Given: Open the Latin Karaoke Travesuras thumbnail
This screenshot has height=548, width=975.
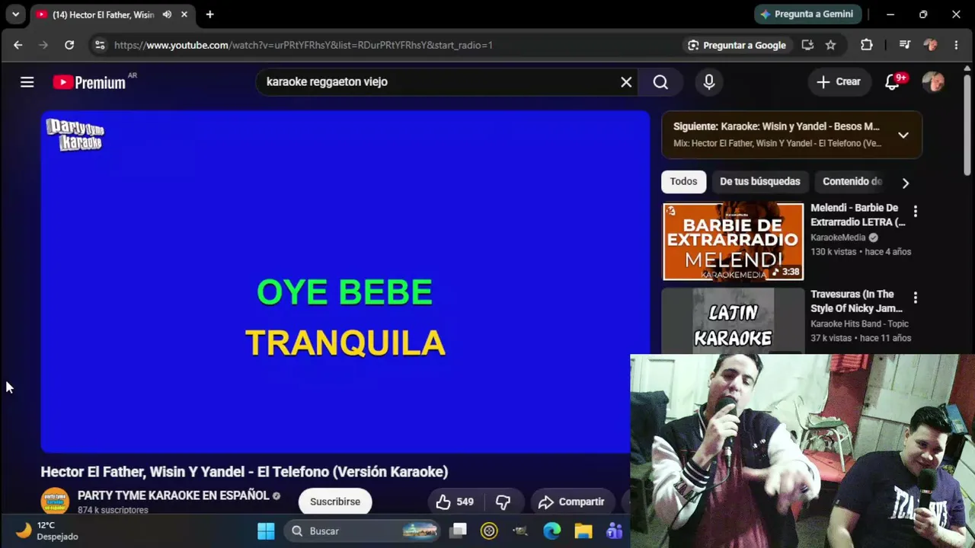Looking at the screenshot, I should click(x=733, y=320).
